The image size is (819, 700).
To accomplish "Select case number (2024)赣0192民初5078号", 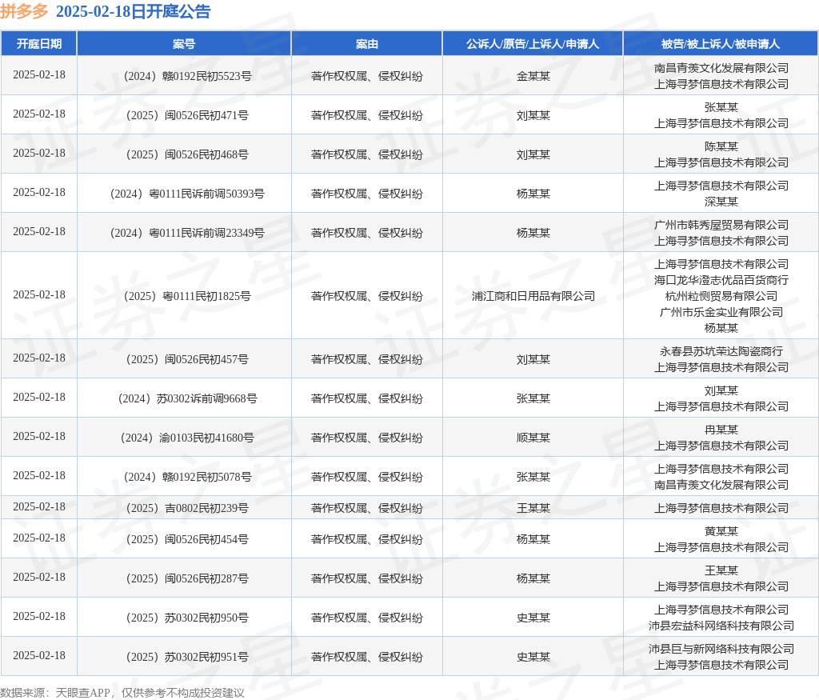I will [x=187, y=477].
